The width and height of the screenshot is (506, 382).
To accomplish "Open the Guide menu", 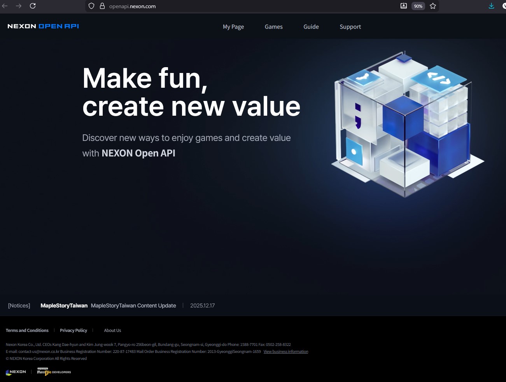I will click(311, 27).
